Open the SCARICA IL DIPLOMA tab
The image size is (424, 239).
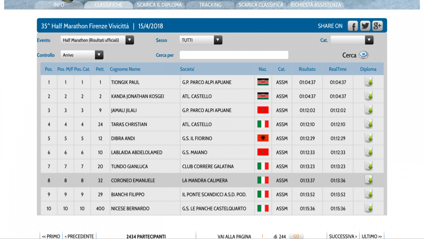point(159,5)
